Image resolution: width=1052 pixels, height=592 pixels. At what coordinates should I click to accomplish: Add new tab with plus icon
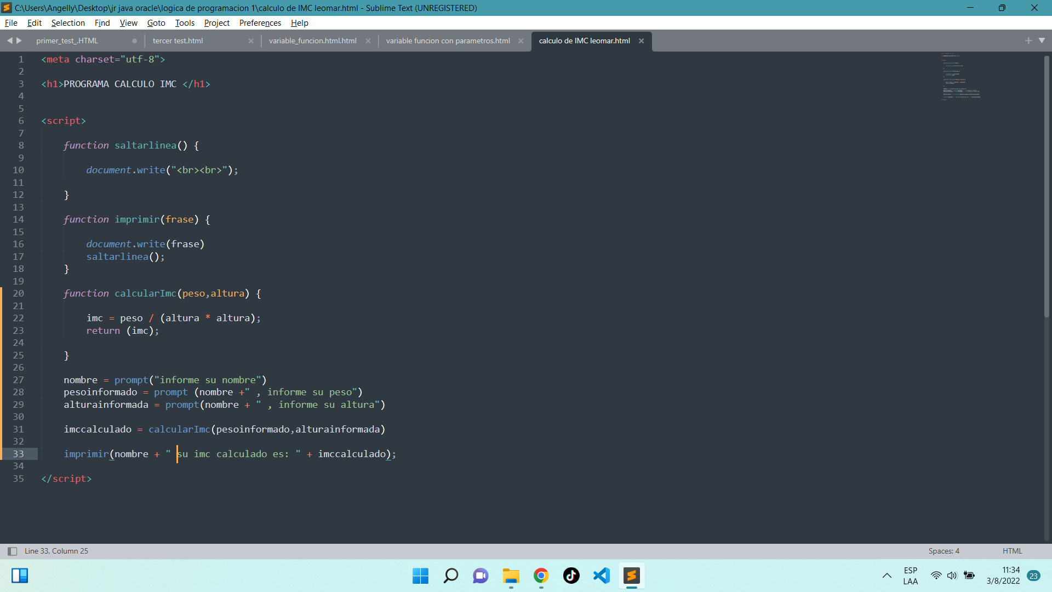click(1028, 41)
